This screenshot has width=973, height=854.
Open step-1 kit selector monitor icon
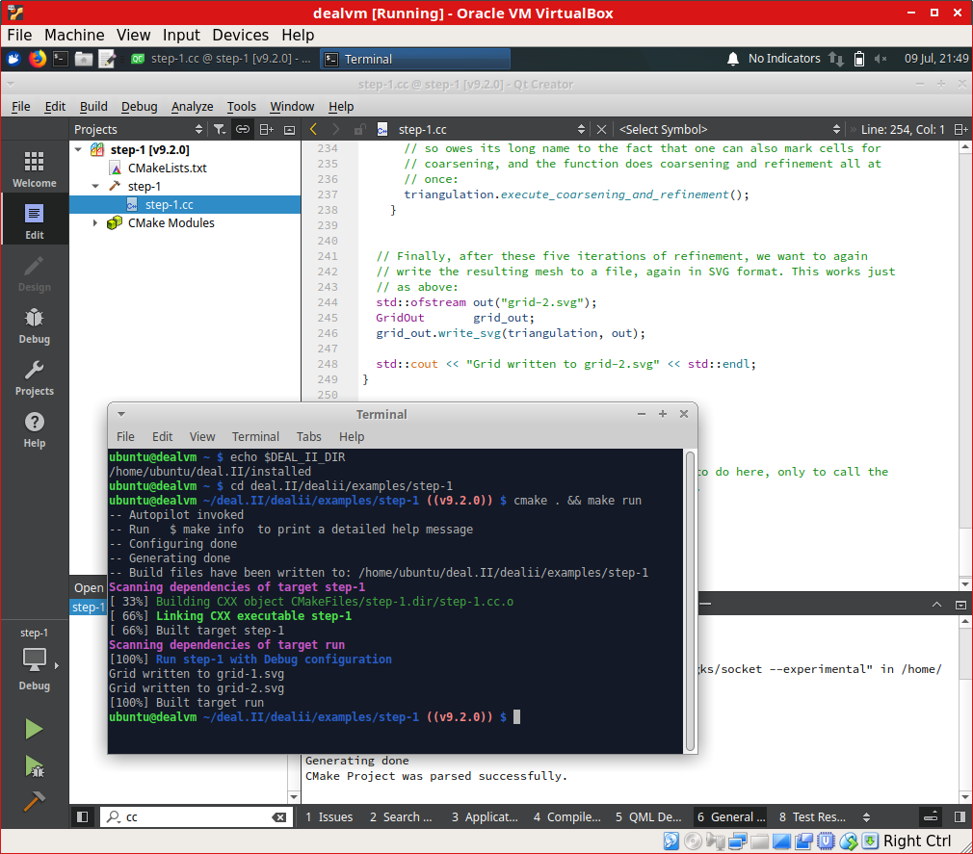[x=34, y=660]
